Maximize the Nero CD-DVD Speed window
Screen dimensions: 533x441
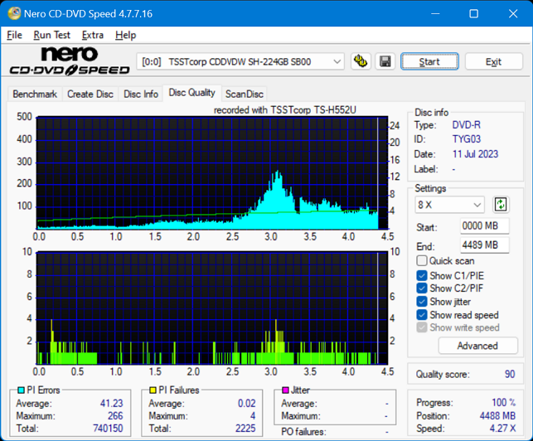[473, 13]
